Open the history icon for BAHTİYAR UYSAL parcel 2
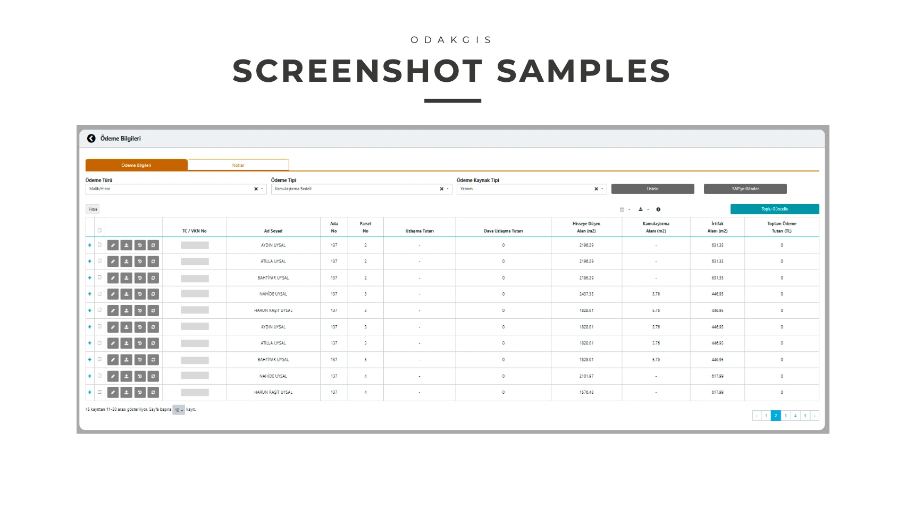 (140, 278)
